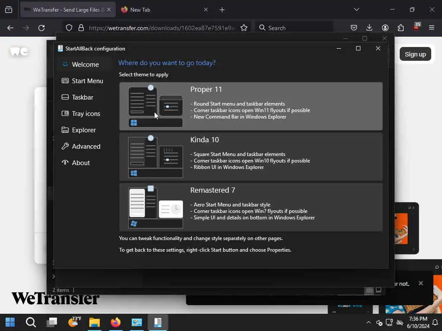Viewport: 442px width, 331px height.
Task: Click the Explorer folder sidebar icon
Action: tap(65, 130)
